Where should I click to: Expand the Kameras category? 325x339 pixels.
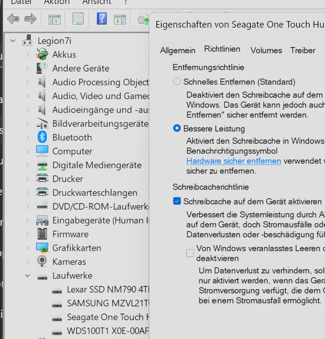click(x=28, y=262)
